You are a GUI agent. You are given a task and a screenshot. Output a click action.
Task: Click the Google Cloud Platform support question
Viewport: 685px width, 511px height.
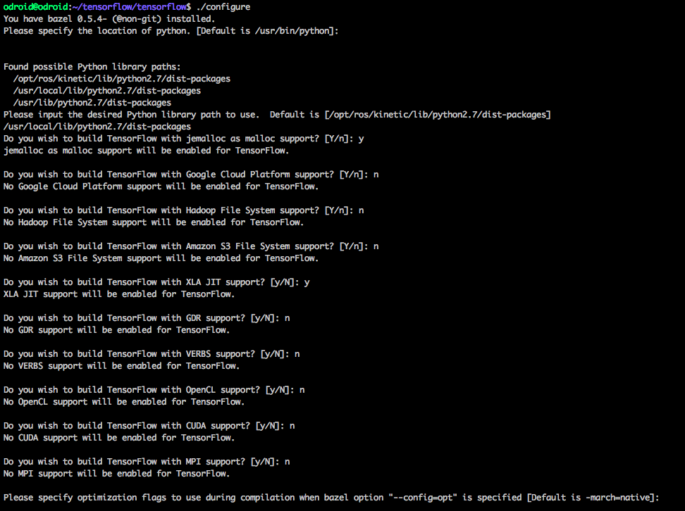[190, 175]
